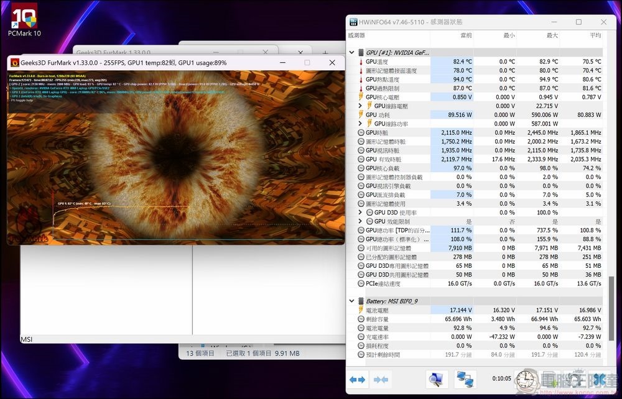The width and height of the screenshot is (622, 399).
Task: Collapse the Battery MSI BIF0_9 group
Action: click(352, 301)
